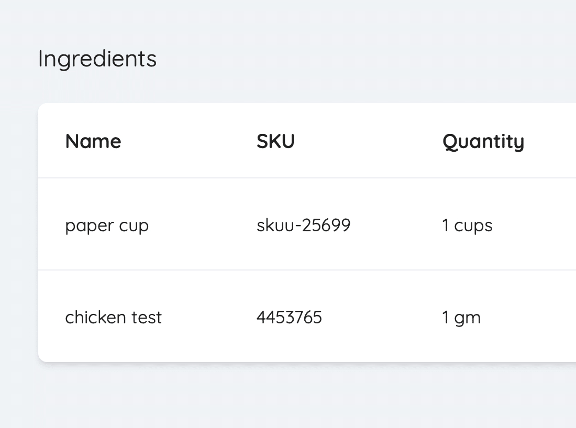
Task: Click the quantity 1 gm
Action: click(x=461, y=317)
